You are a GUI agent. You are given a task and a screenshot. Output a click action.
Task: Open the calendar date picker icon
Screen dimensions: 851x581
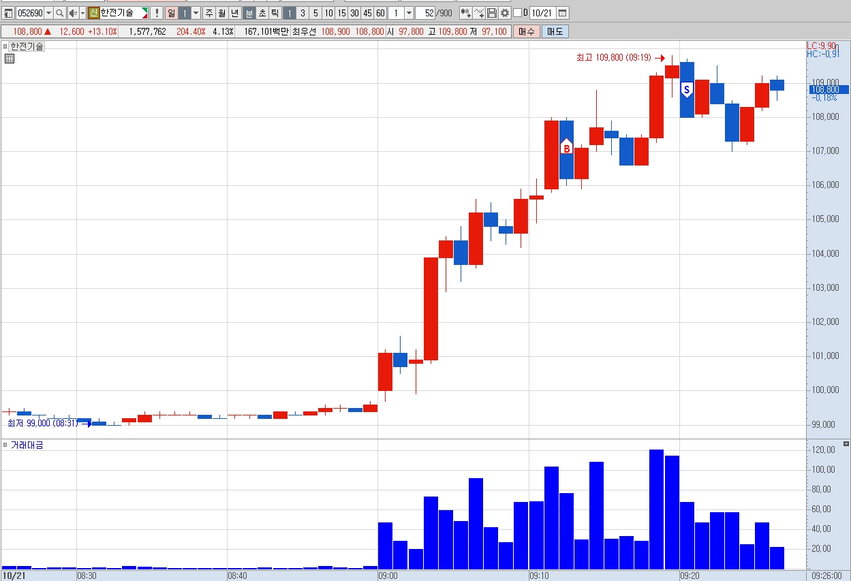562,13
